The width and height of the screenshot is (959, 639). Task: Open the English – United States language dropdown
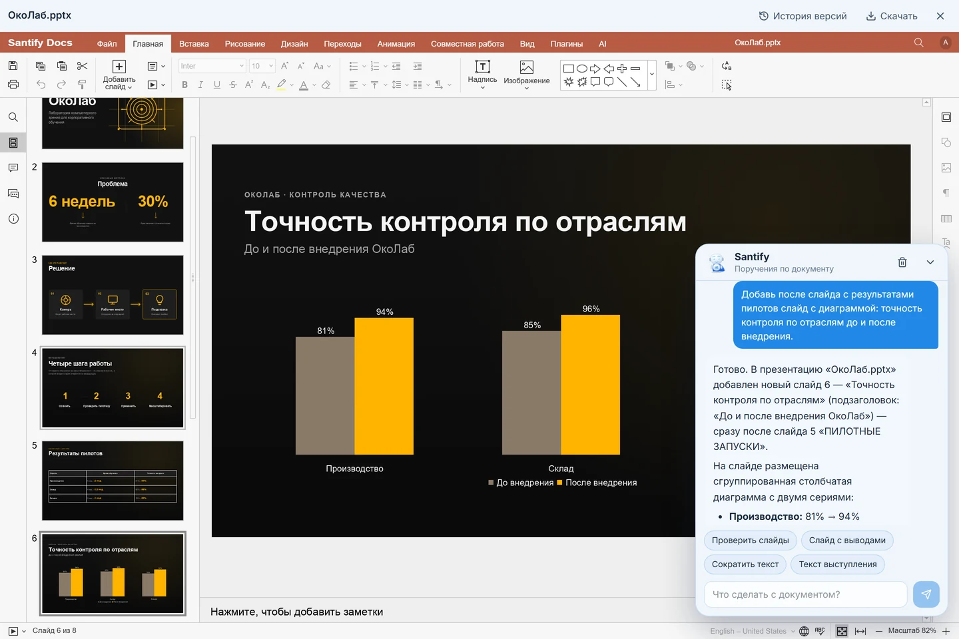[753, 631]
